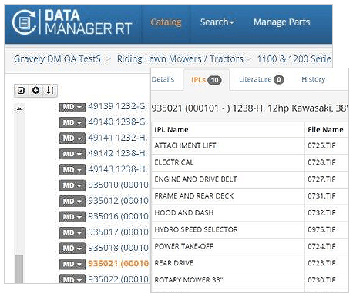Open MD dropdown for 935017
Screen dimensions: 353x297
pyautogui.click(x=72, y=232)
